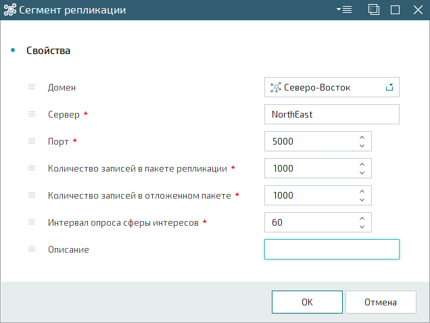Click the replication segment app icon in the title bar

coord(10,10)
